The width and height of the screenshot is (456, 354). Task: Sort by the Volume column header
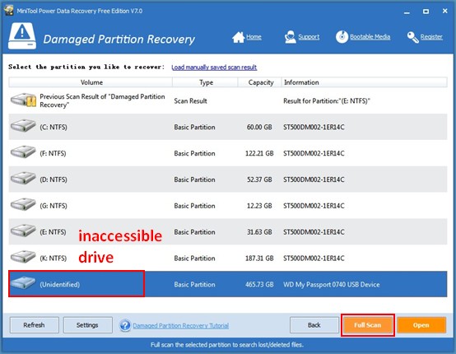pos(91,82)
